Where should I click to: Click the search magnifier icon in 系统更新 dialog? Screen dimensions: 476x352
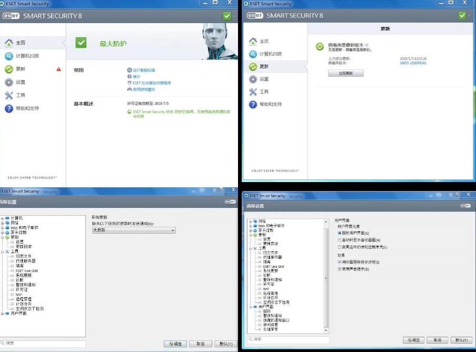coord(3,343)
